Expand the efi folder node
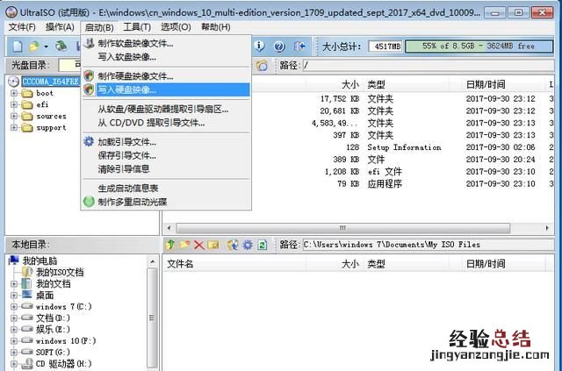This screenshot has height=371, width=562. pos(14,104)
